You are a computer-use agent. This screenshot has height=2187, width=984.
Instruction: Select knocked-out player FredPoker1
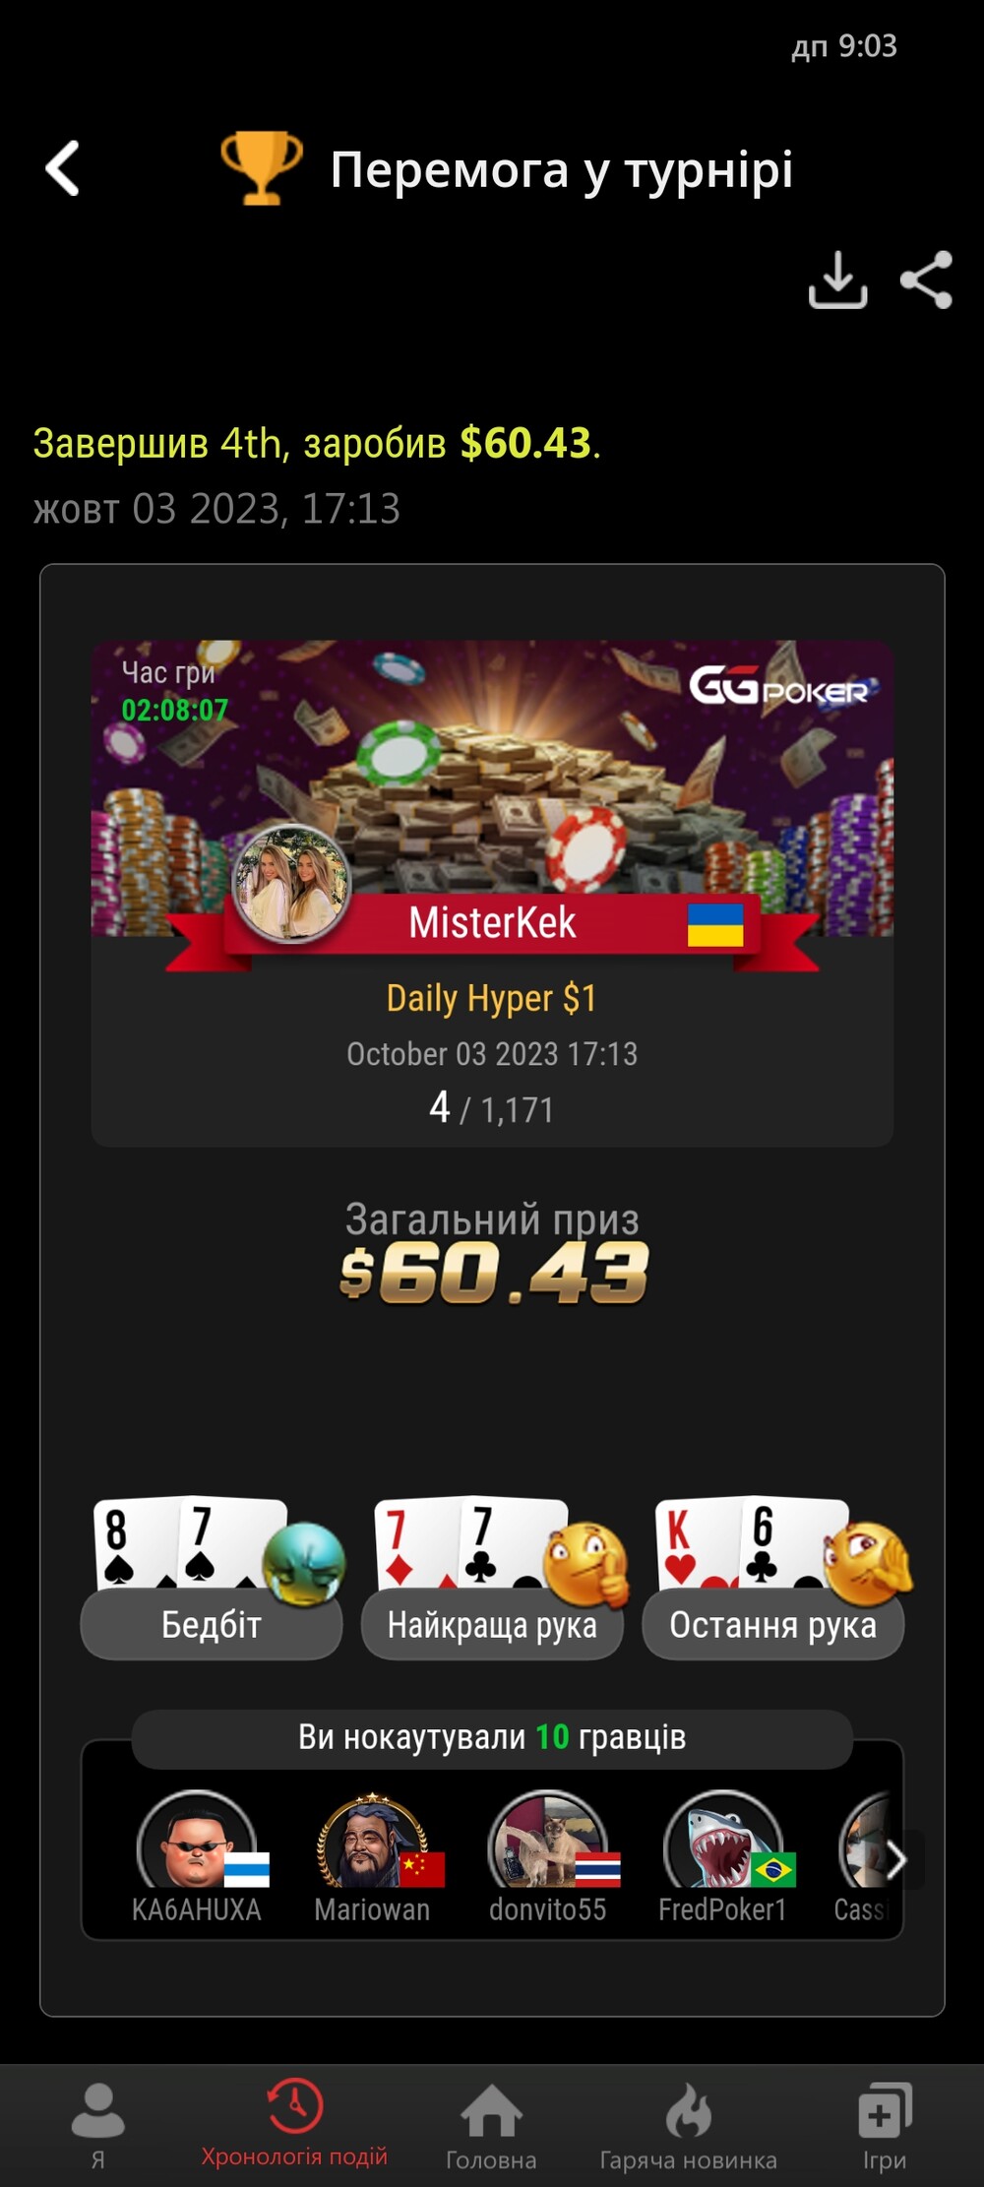pos(723,1856)
